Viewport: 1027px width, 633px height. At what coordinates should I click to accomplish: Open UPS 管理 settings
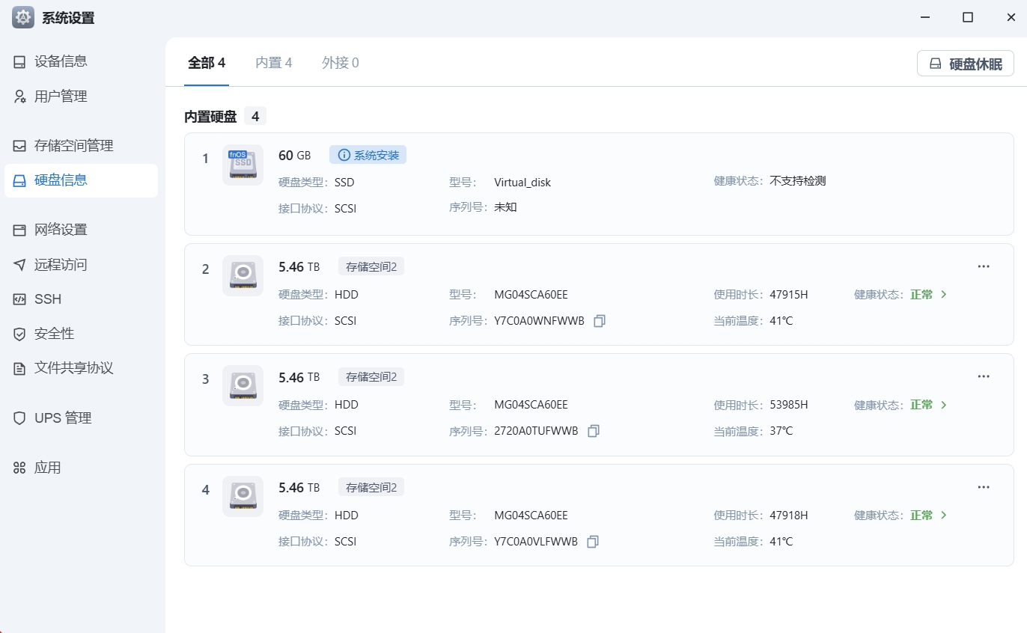[81, 418]
